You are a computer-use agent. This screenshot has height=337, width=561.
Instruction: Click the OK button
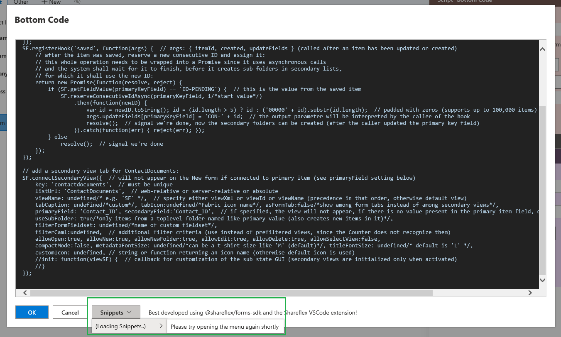pyautogui.click(x=32, y=313)
